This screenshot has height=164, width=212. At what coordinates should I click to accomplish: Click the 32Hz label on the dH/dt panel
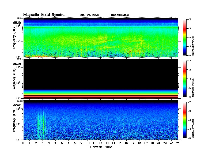pyautogui.click(x=20, y=18)
